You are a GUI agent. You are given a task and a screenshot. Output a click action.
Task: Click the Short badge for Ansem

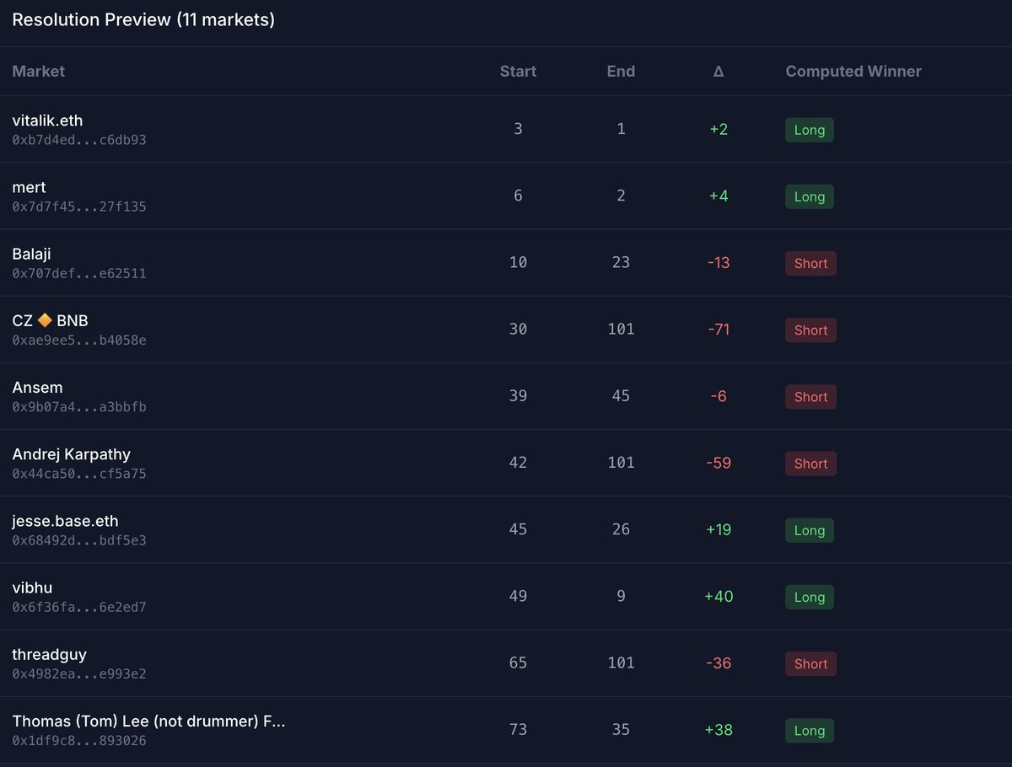point(810,396)
